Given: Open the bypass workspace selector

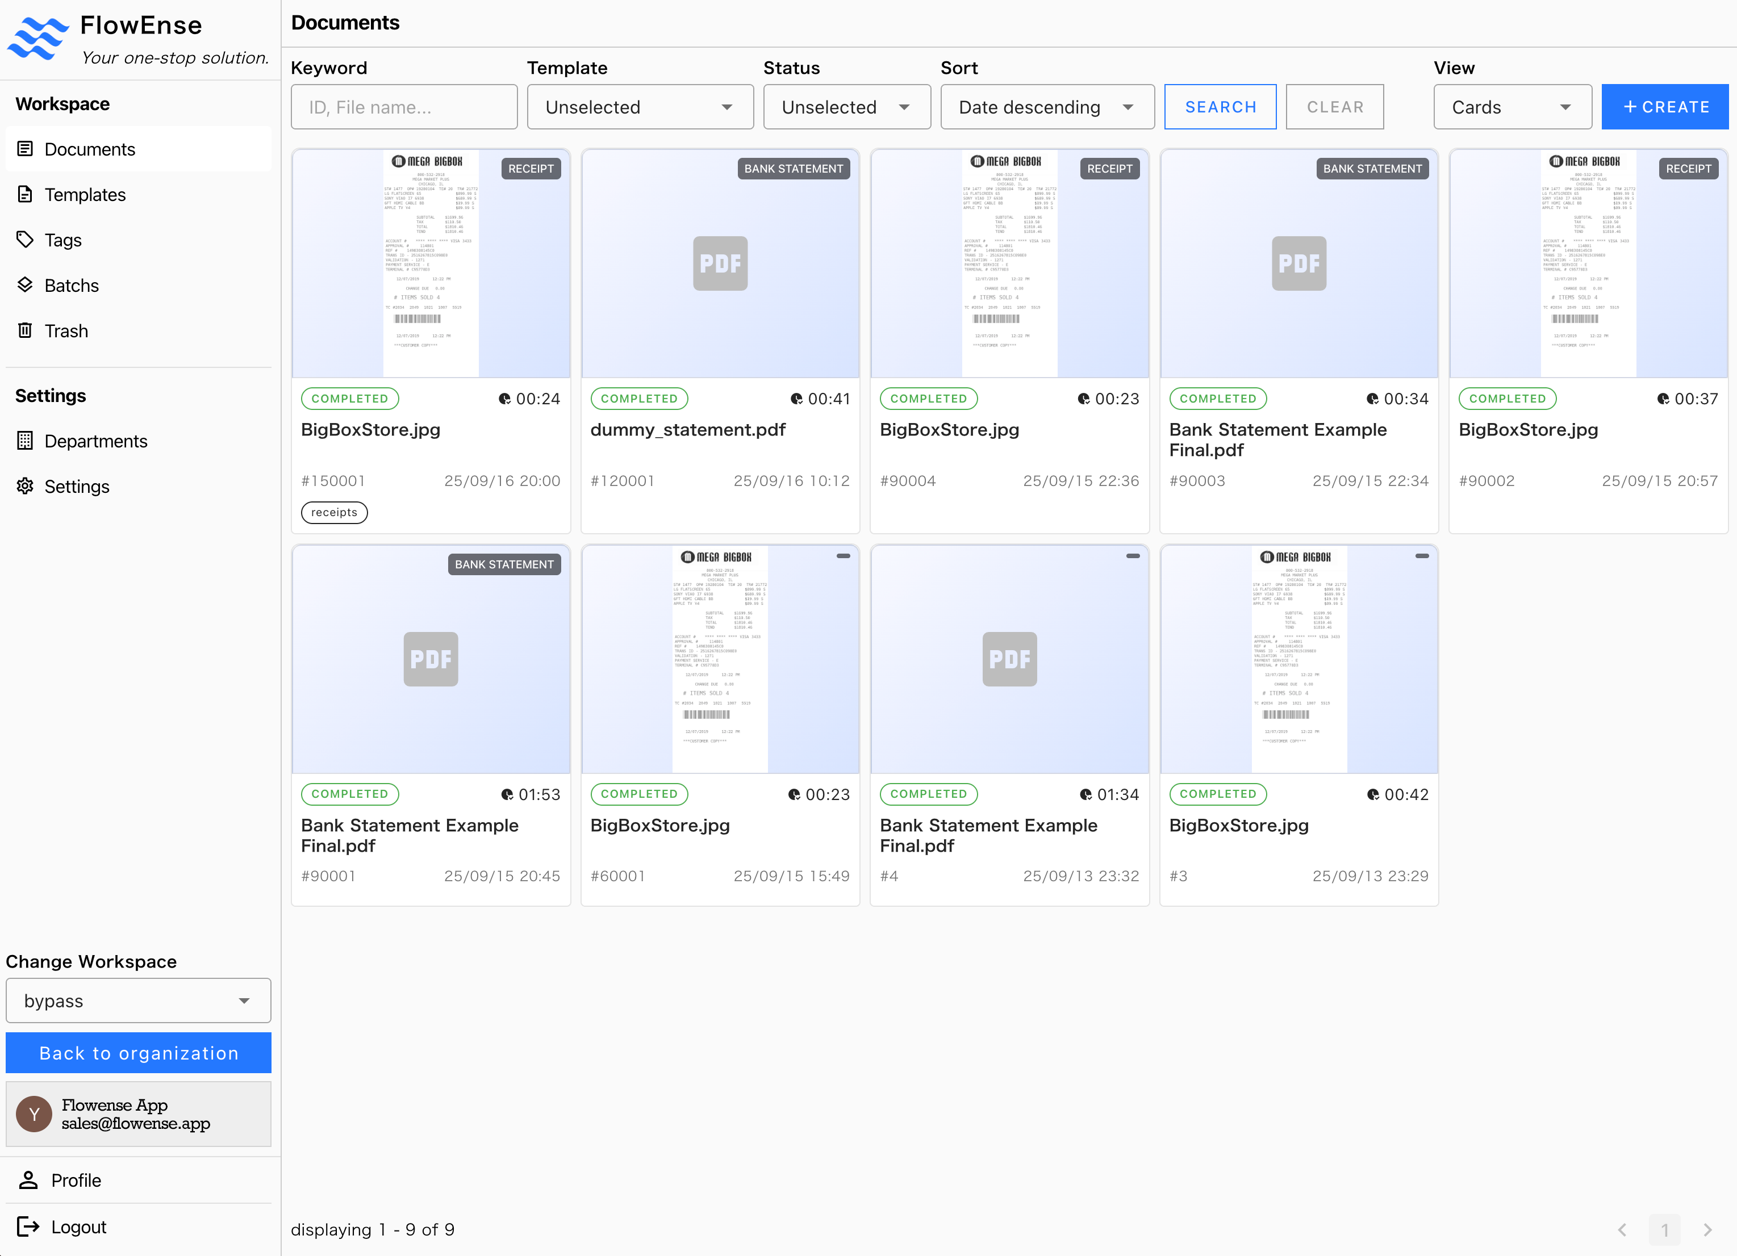Looking at the screenshot, I should pyautogui.click(x=138, y=1000).
